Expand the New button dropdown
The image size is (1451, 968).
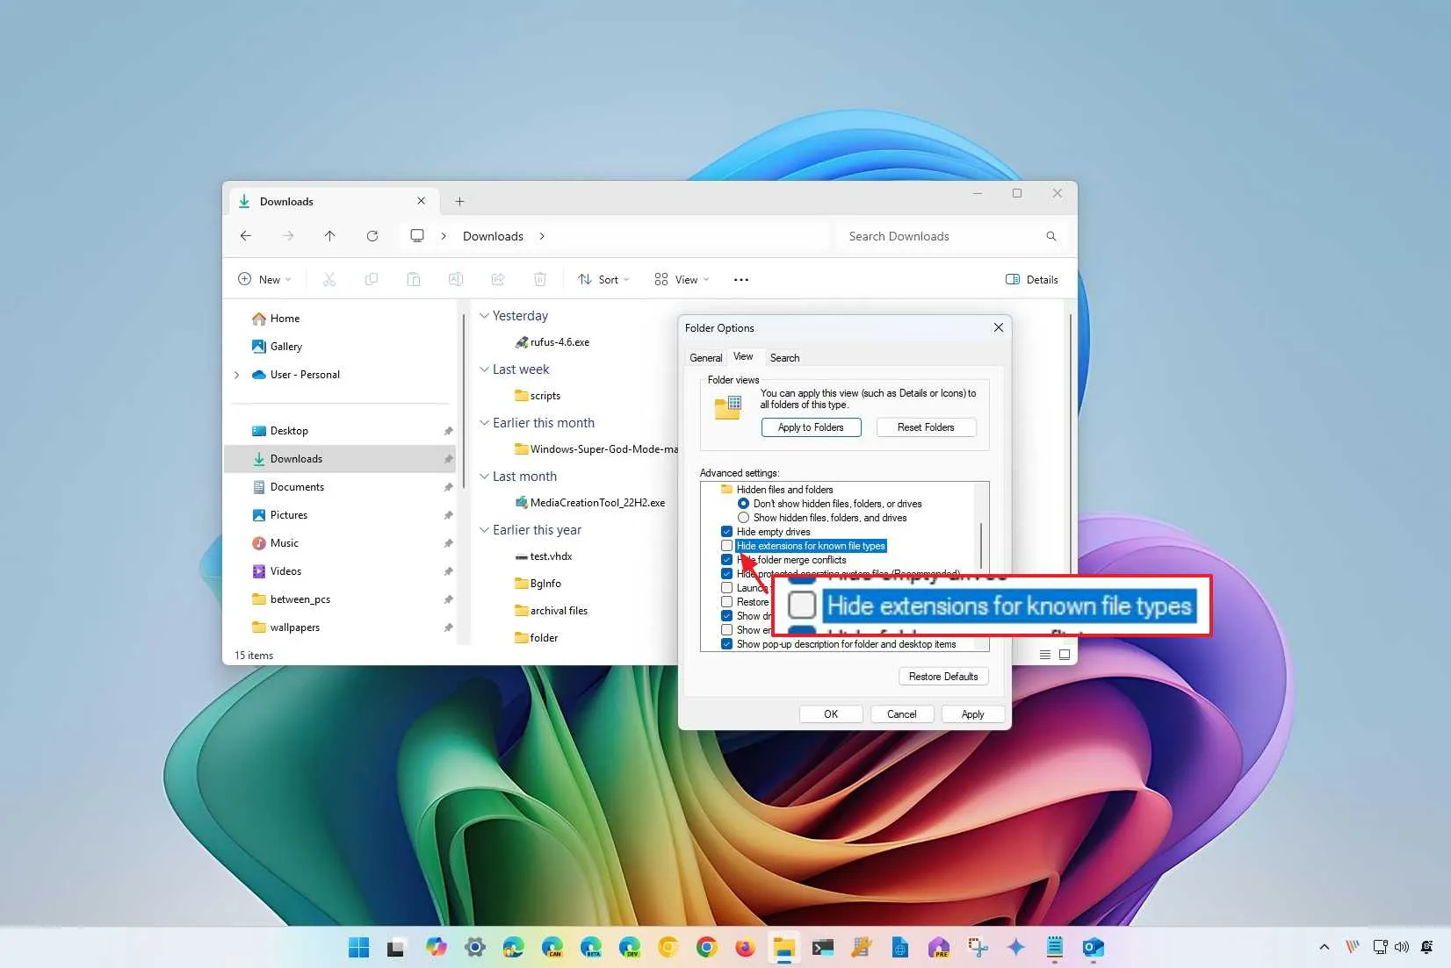285,279
